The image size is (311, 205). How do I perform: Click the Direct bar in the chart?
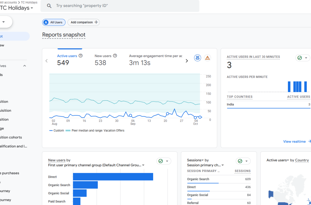coord(113,177)
